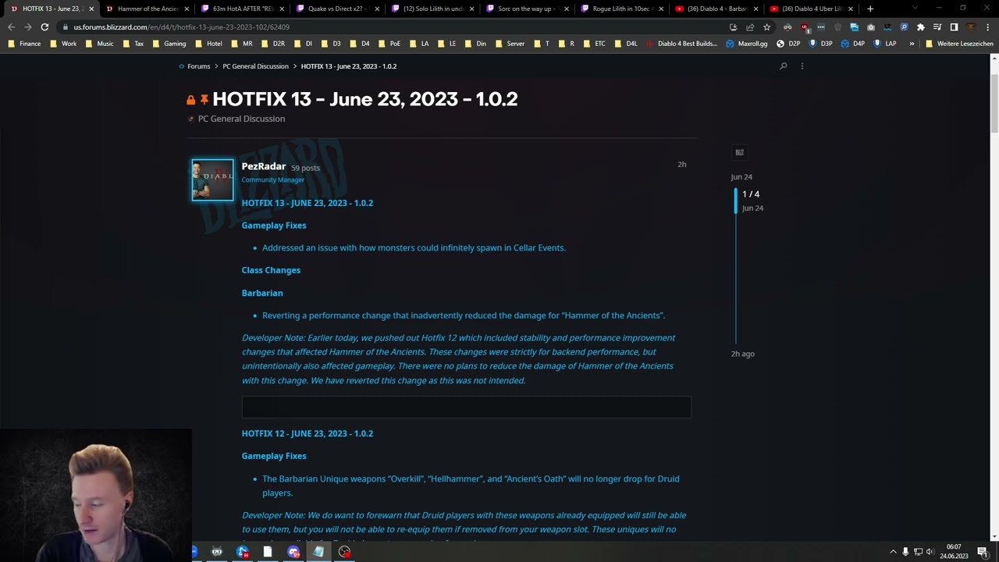Screen dimensions: 999x562
Task: Switch to the 'Quake vs Direct x2?' tab
Action: pos(336,9)
